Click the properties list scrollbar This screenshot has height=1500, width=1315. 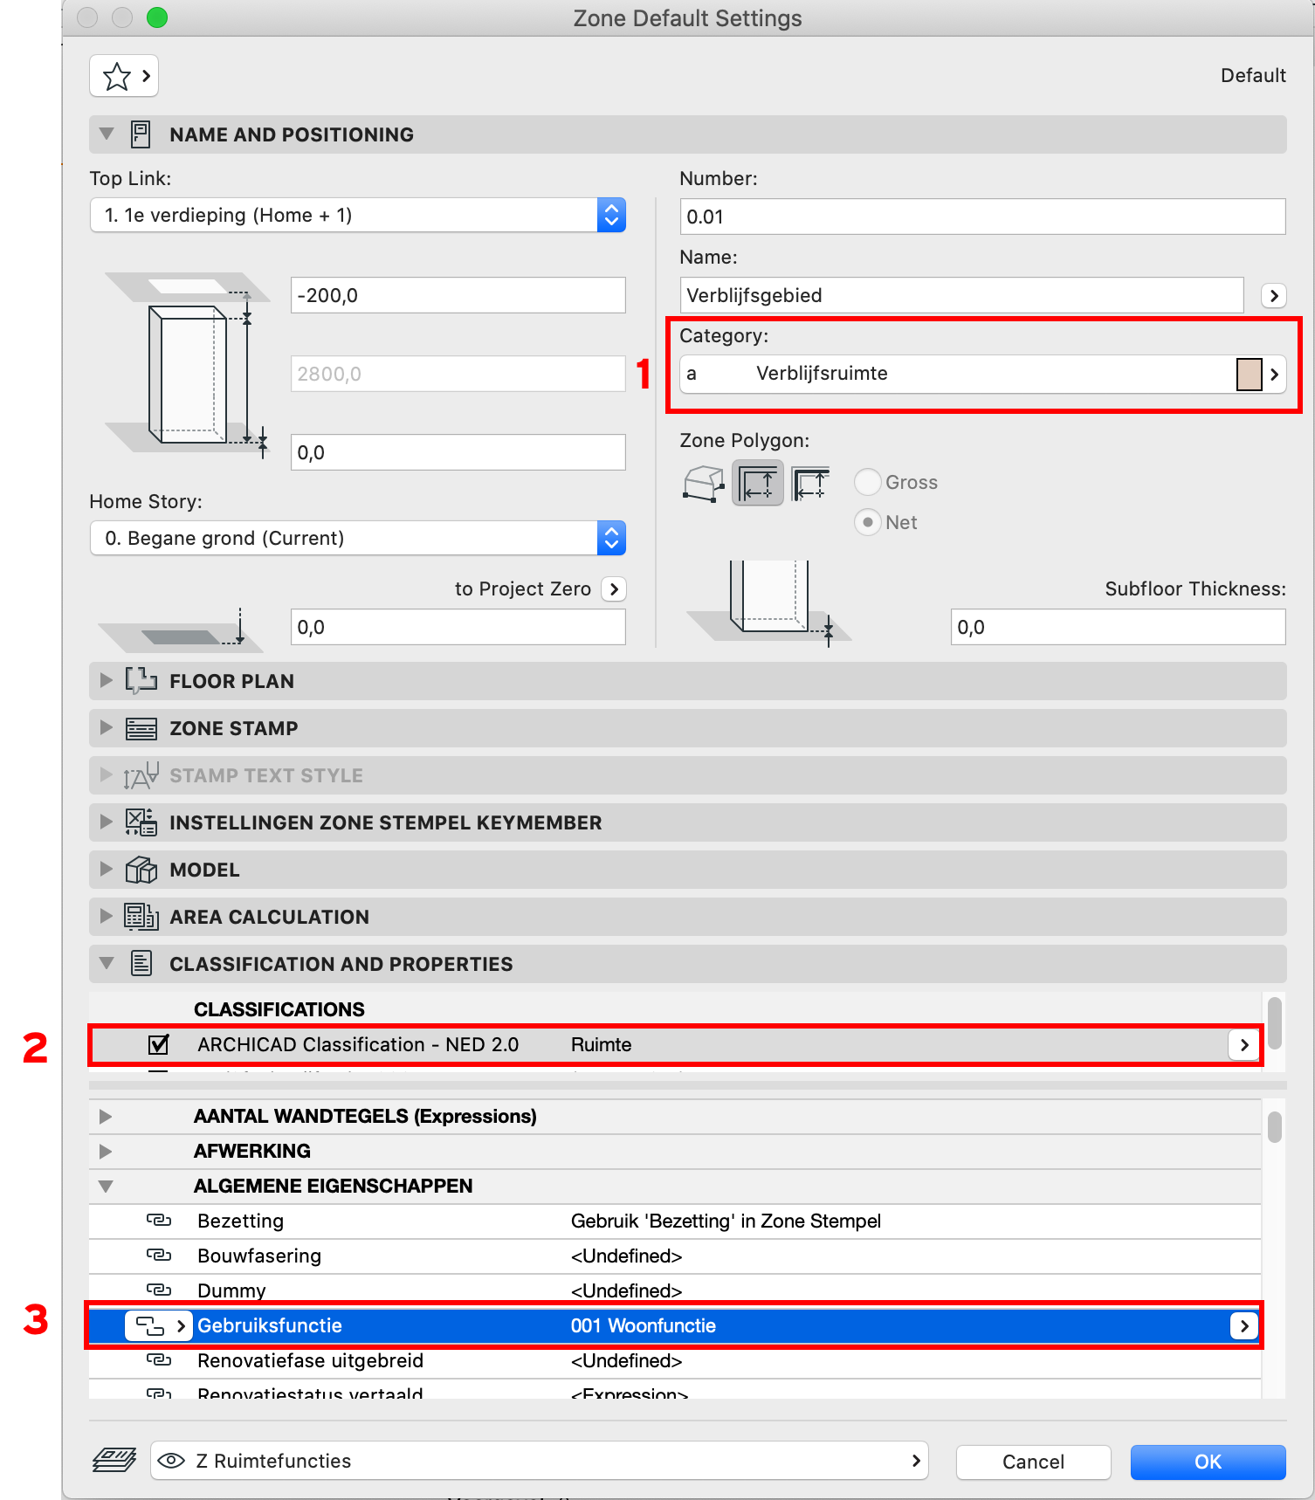pos(1275,1126)
